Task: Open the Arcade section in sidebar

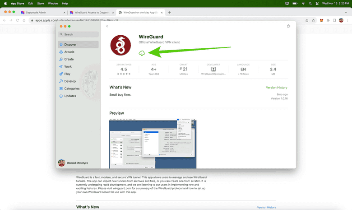Action: click(69, 52)
